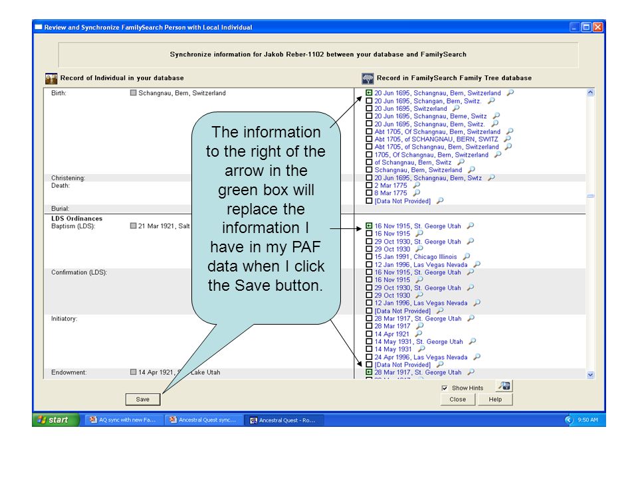The height and width of the screenshot is (478, 638).
Task: Click 'Abt 1705, of SCHANGNAU, BERN, SWITZ' entry text
Action: (x=436, y=139)
